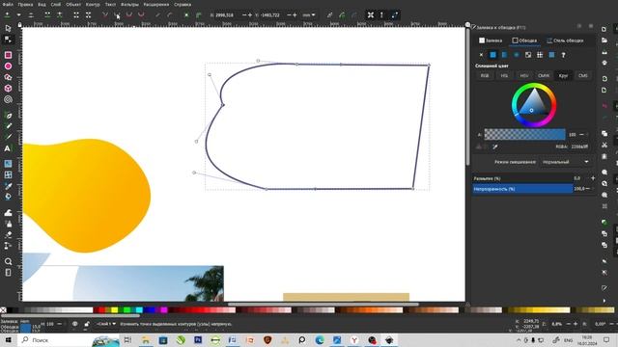Open the Расширения menu

coord(156,4)
